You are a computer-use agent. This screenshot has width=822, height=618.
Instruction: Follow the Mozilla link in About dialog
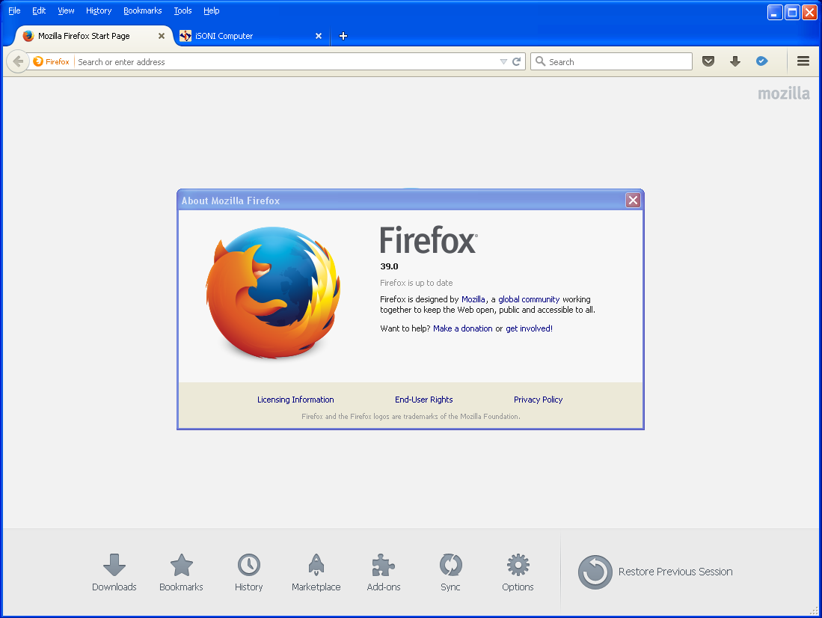click(x=473, y=299)
